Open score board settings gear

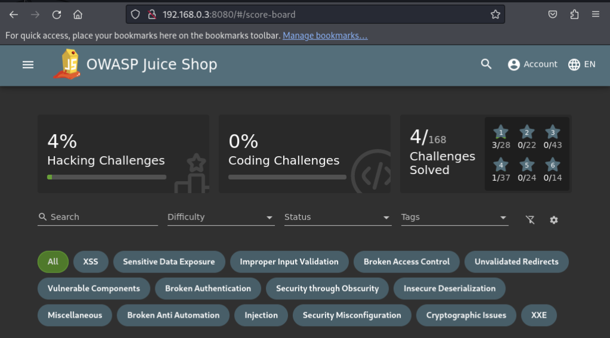[554, 220]
